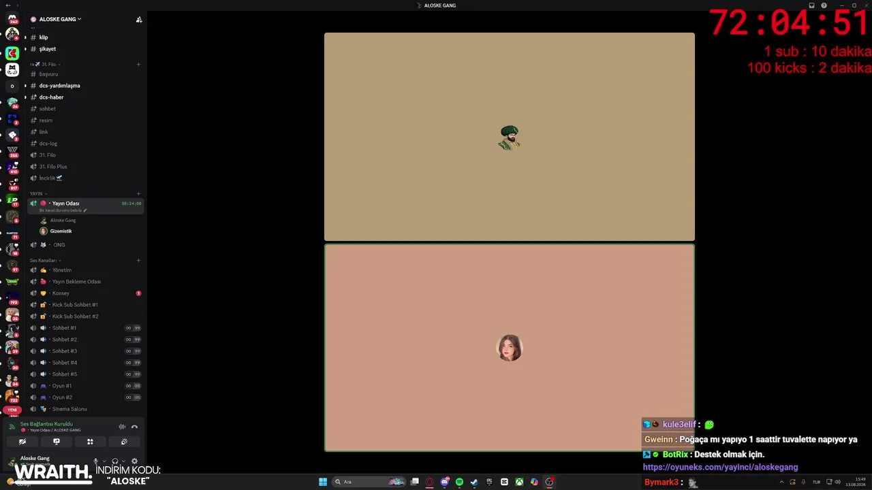Open the noise suppression waveform icon
Image resolution: width=872 pixels, height=490 pixels.
tap(122, 427)
